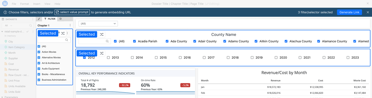Viewport: 372px width, 98px height.
Task: Check the 2017 year checkbox
Action: [204, 57]
